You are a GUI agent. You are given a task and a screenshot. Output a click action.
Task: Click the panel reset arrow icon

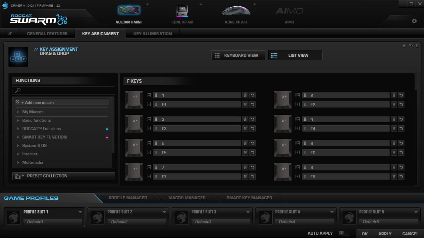coord(411,46)
